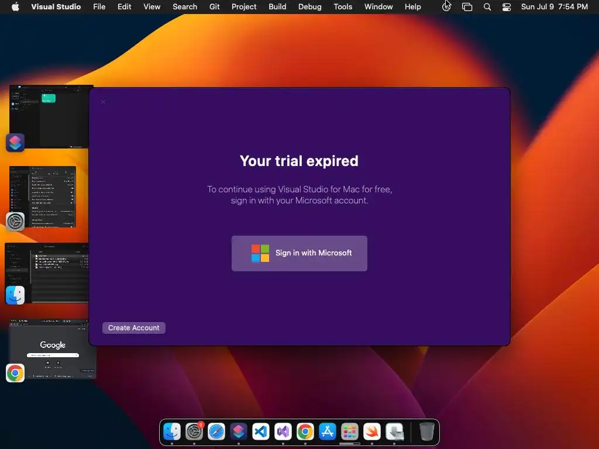Switch to the Shortcuts window thumbnail
Viewport: 599px width, 449px height.
(49, 116)
